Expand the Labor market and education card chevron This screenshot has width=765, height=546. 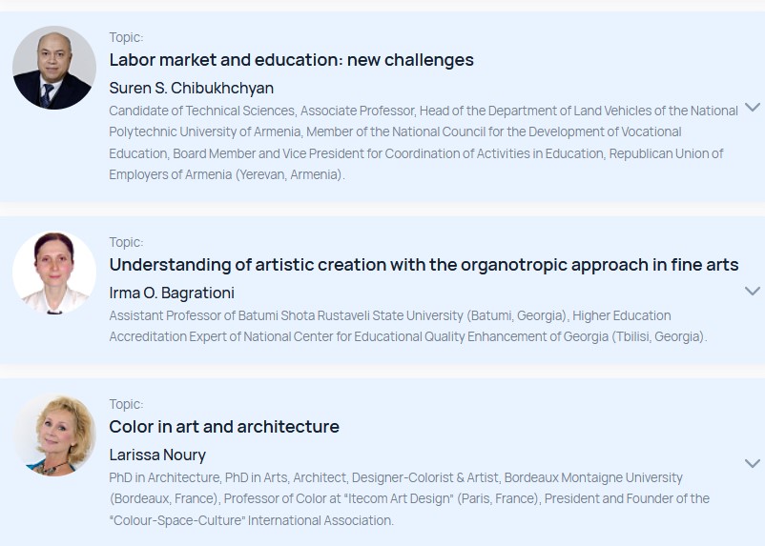tap(752, 107)
